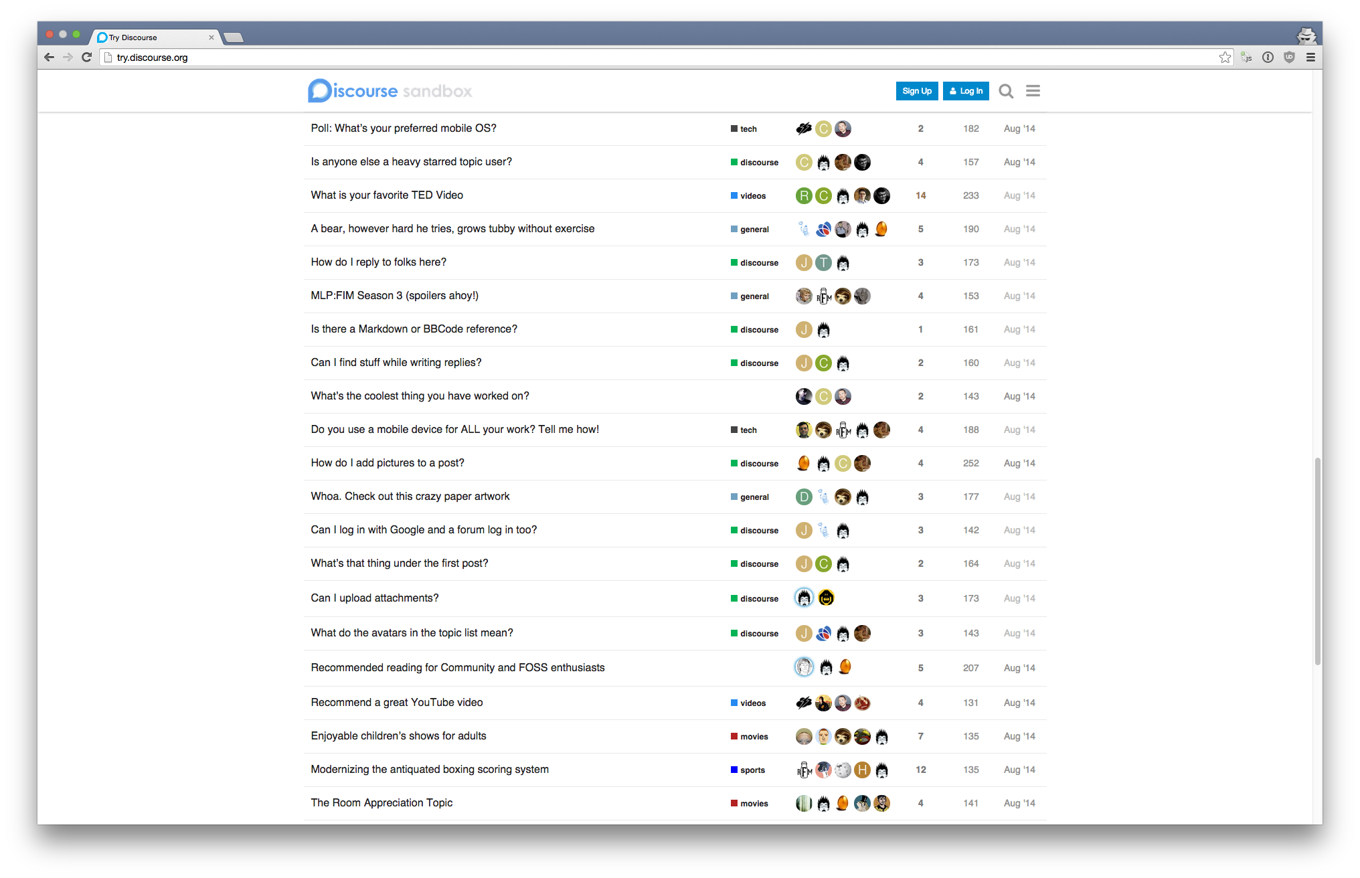
Task: Click the page vertical scrollbar thumb
Action: pos(1317,561)
